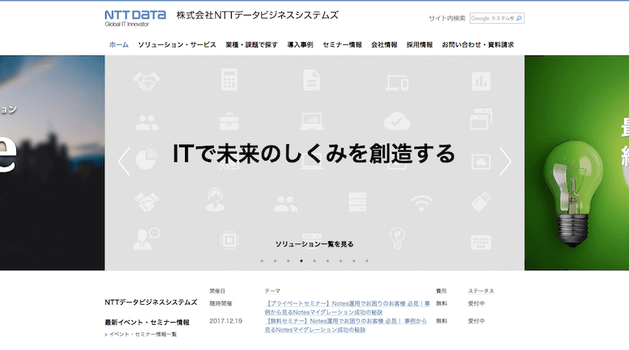Select the third carousel dot
The height and width of the screenshot is (350, 629).
(288, 260)
